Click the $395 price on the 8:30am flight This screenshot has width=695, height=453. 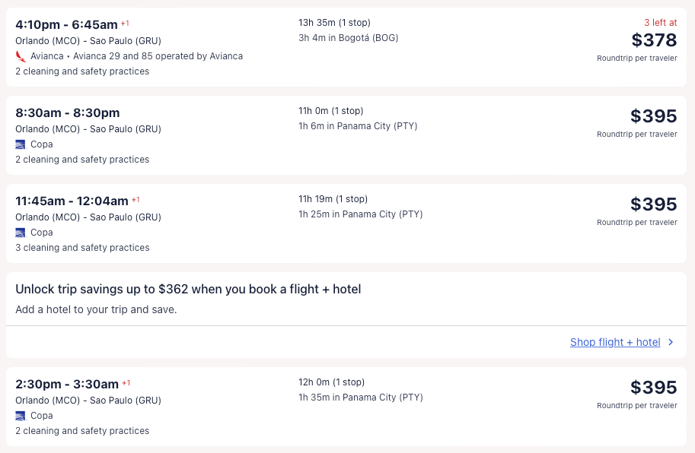point(653,116)
